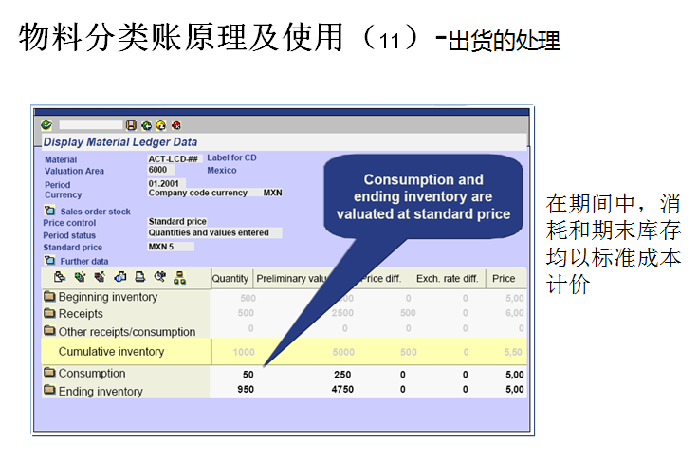This screenshot has height=461, width=698.
Task: Click the Standard price value MXN 5
Action: (171, 247)
